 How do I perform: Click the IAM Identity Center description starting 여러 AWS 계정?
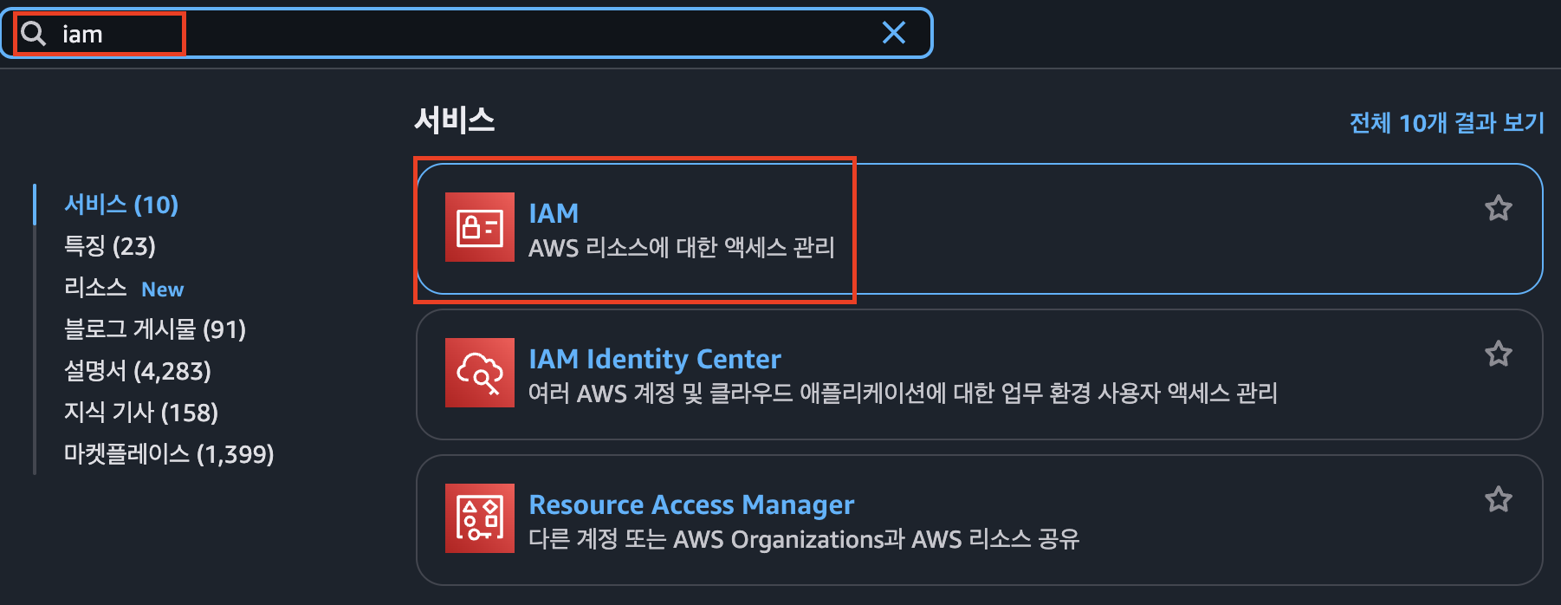[x=904, y=394]
